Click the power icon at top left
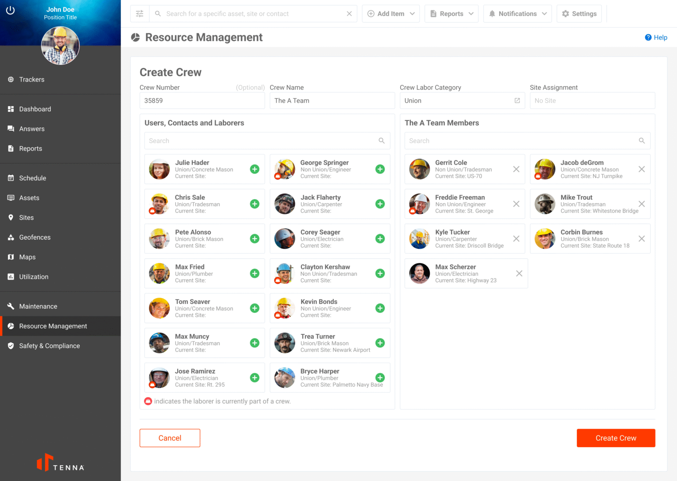The height and width of the screenshot is (481, 677). click(x=10, y=10)
